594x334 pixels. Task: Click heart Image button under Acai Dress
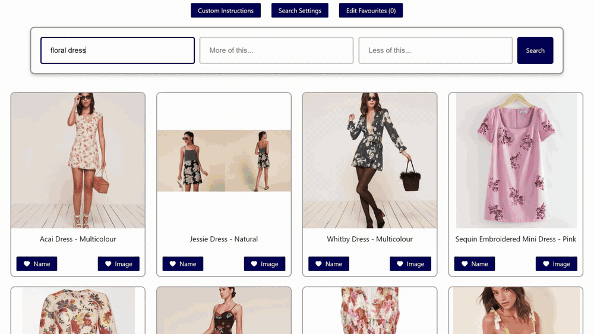point(119,264)
